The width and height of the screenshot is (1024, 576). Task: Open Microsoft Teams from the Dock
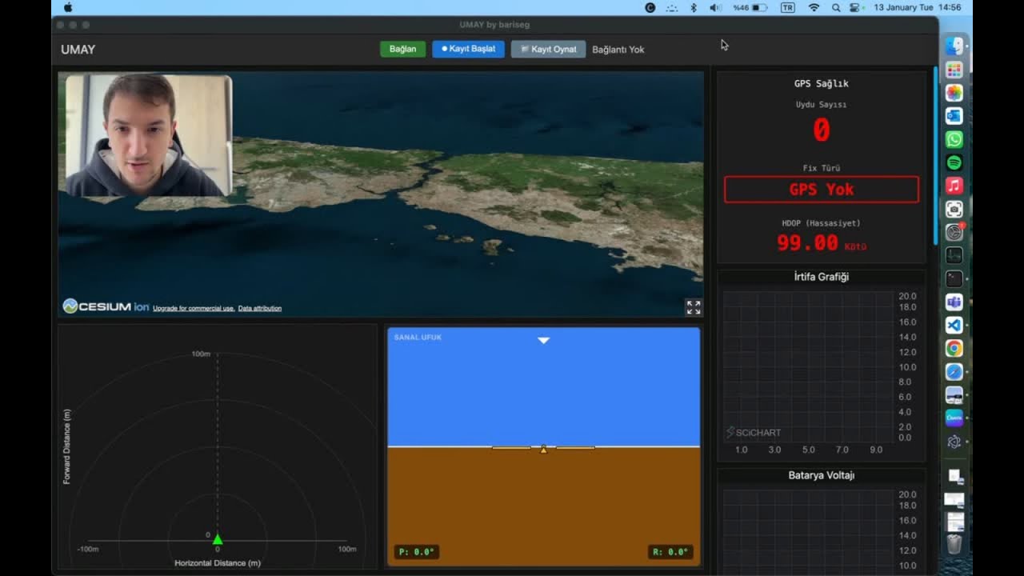[954, 302]
